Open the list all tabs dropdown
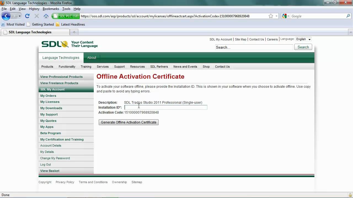The width and height of the screenshot is (353, 198). pos(351,32)
